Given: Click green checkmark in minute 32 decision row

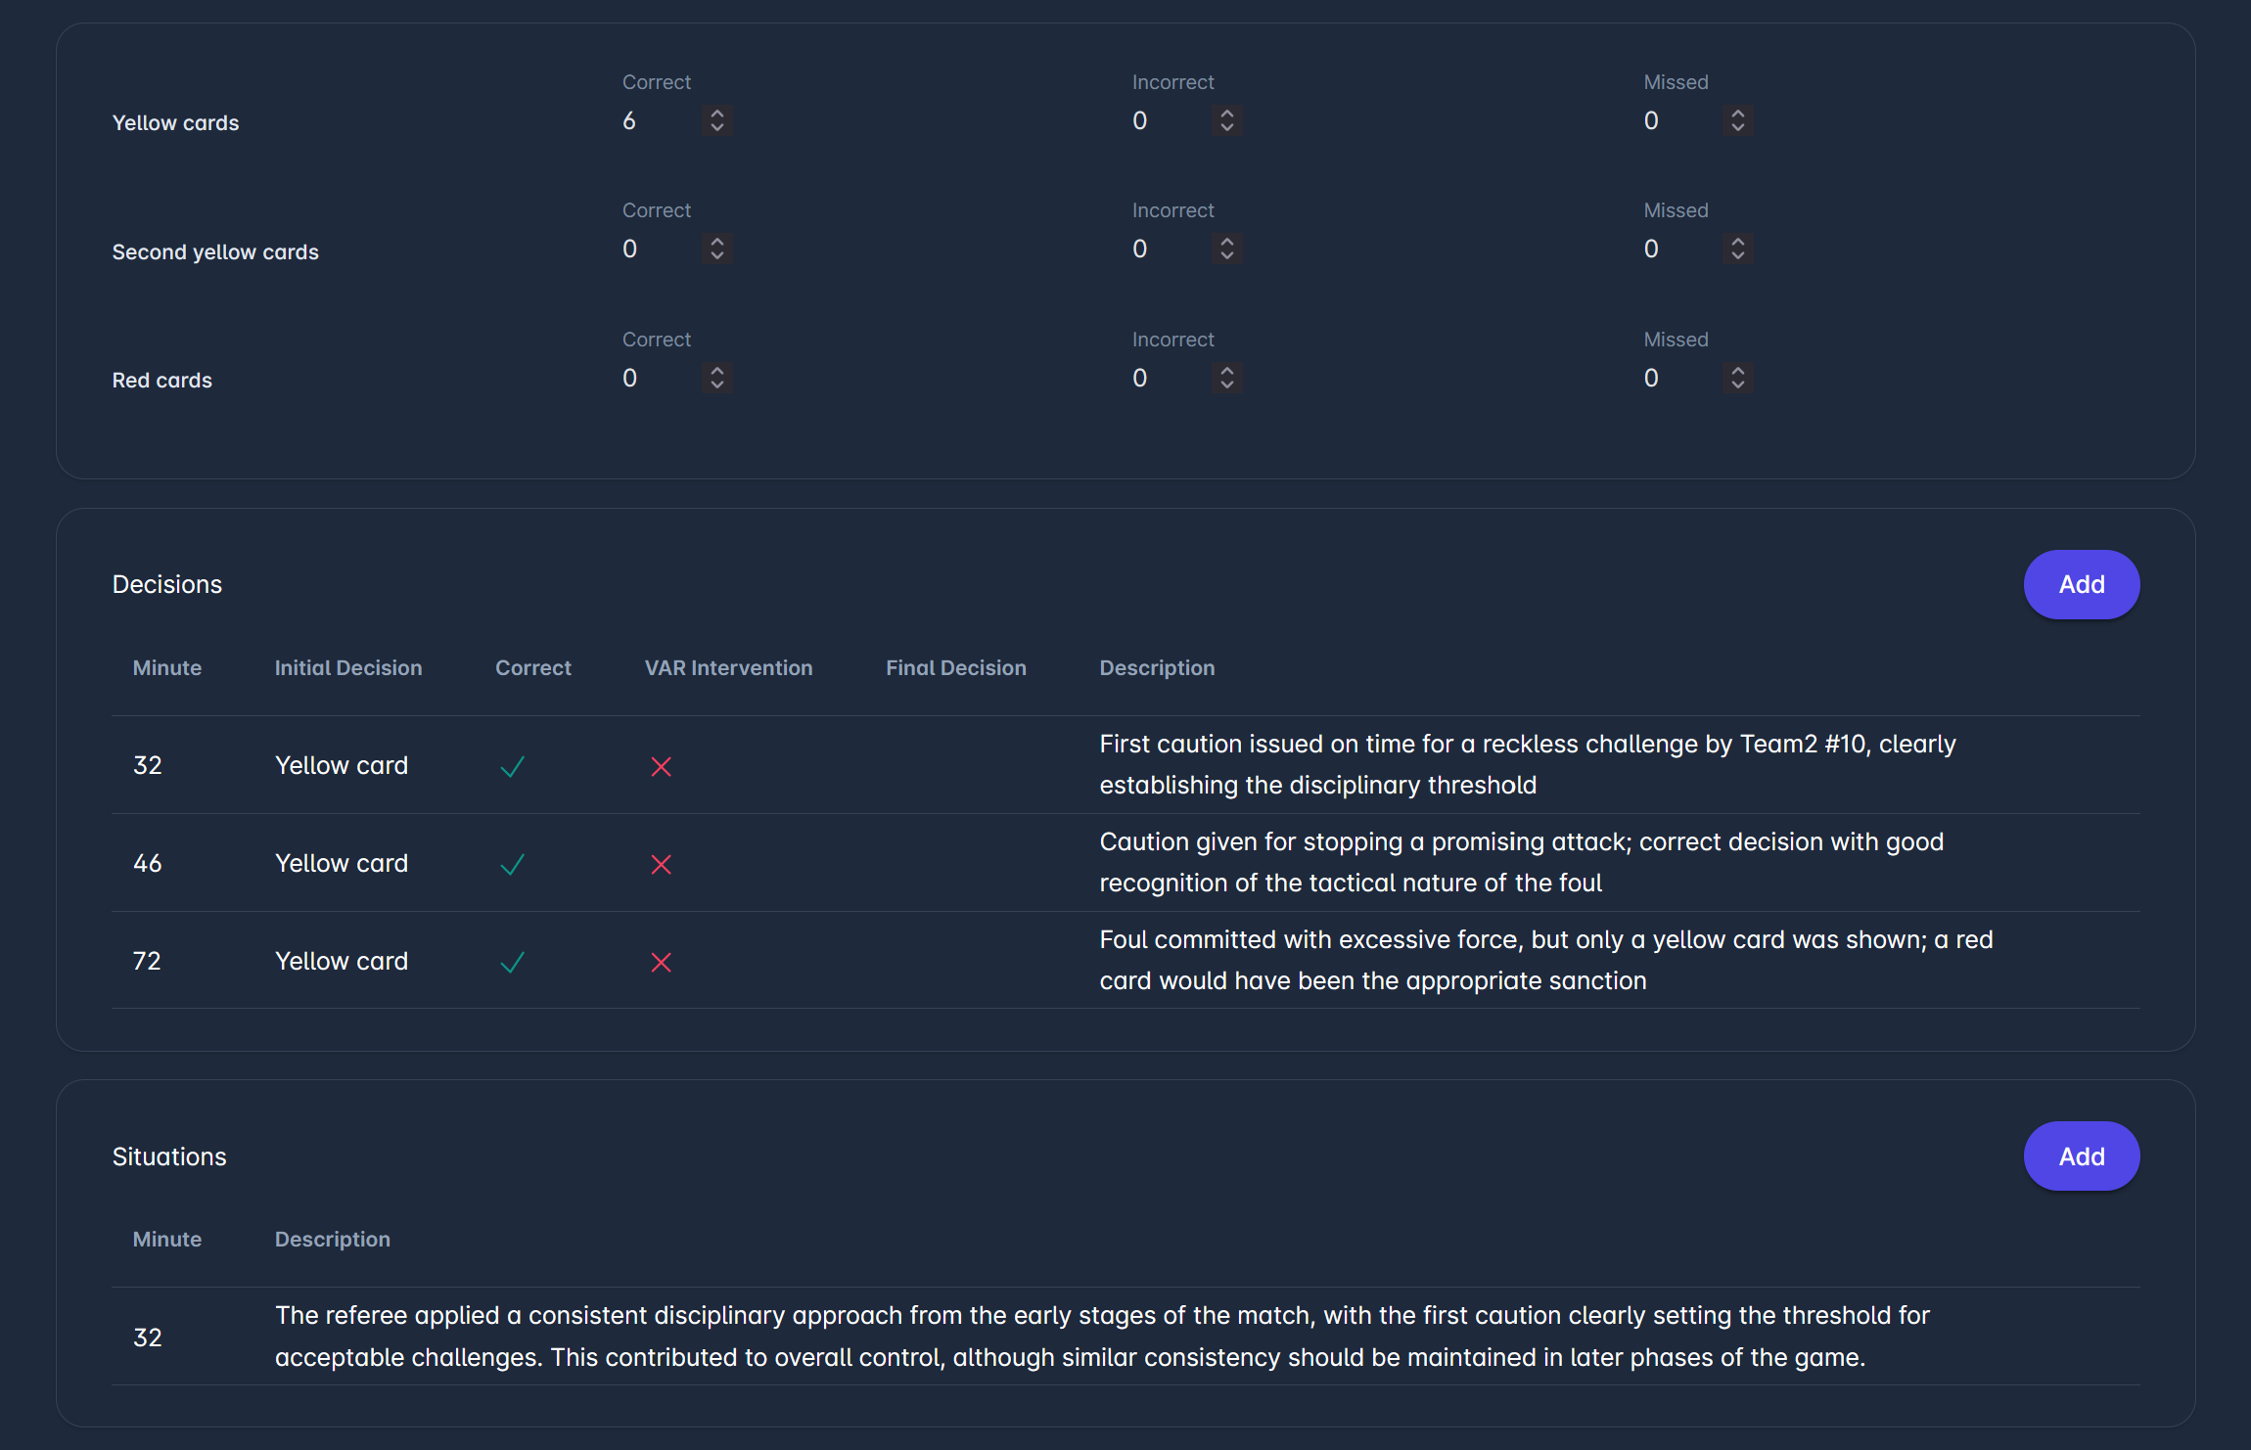Looking at the screenshot, I should click(x=513, y=766).
